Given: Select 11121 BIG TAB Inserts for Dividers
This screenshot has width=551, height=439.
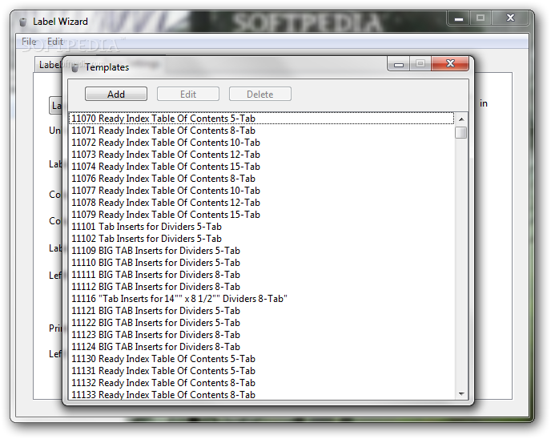Looking at the screenshot, I should 261,311.
